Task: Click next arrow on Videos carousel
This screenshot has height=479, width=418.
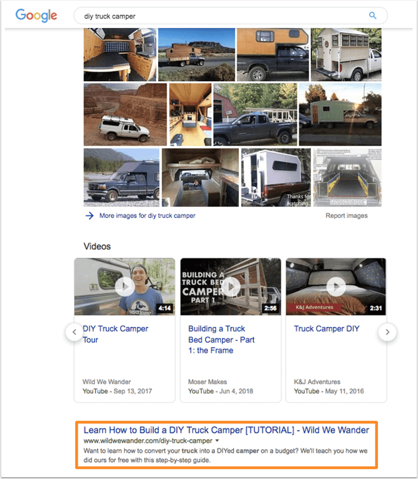Action: click(x=388, y=332)
